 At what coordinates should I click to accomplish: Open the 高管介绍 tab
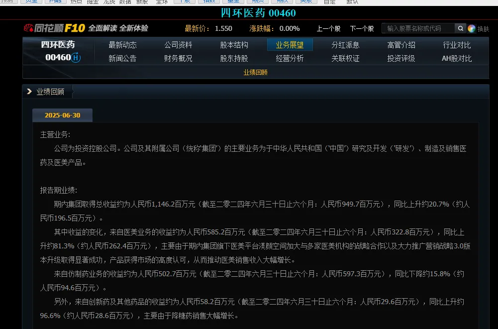pyautogui.click(x=401, y=45)
